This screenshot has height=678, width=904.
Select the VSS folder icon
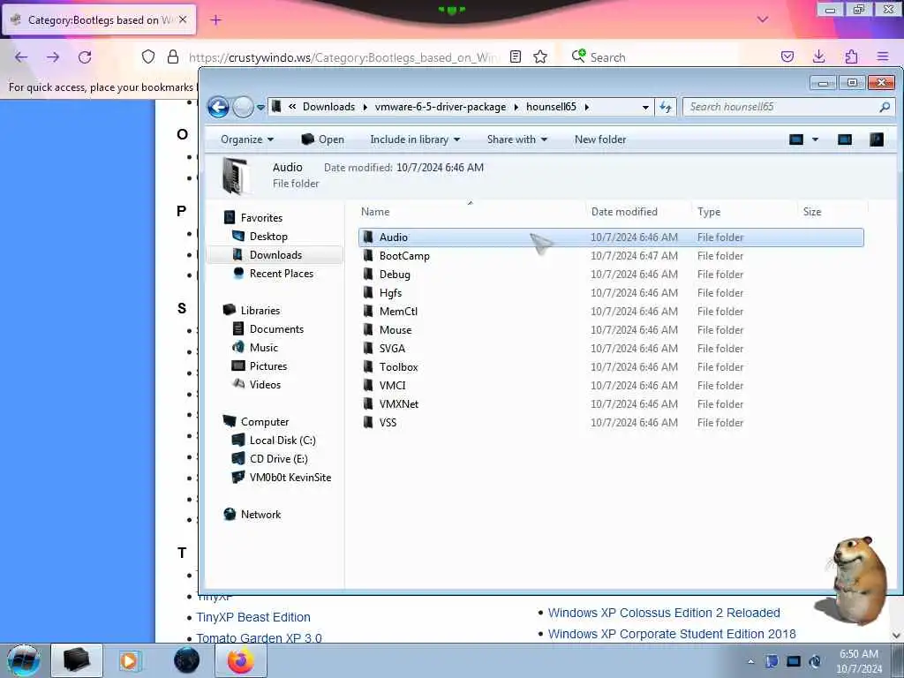pos(368,422)
